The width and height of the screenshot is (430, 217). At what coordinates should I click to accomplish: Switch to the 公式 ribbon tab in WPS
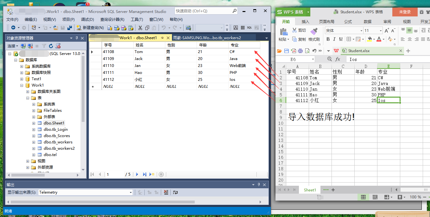pos(348,21)
